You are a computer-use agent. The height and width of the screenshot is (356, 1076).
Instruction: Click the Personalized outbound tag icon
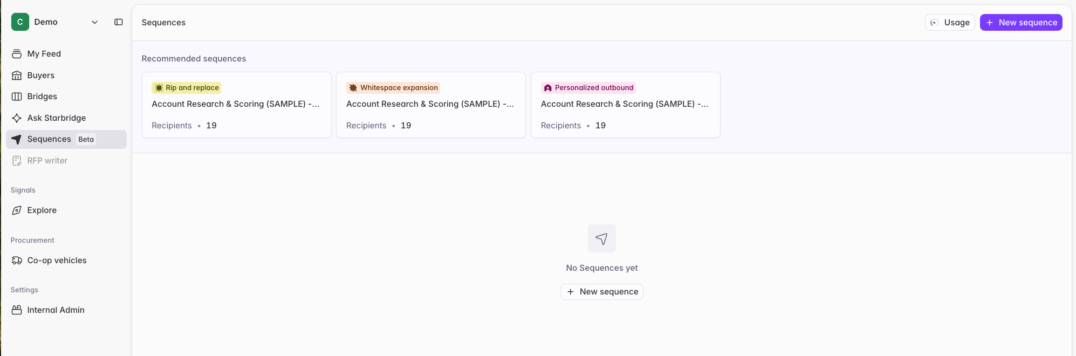point(548,88)
